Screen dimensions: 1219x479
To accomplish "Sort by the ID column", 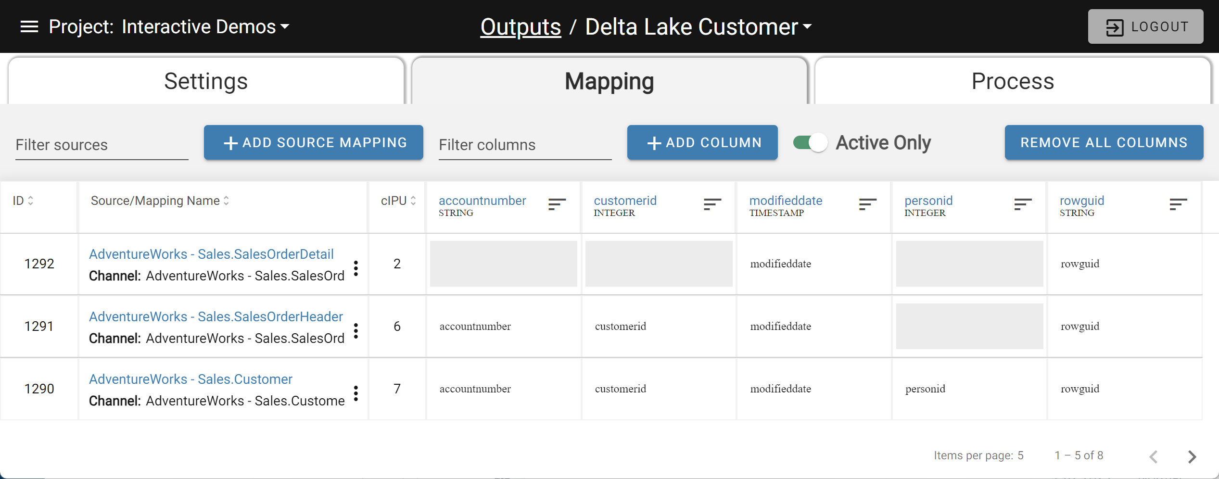I will pos(23,201).
